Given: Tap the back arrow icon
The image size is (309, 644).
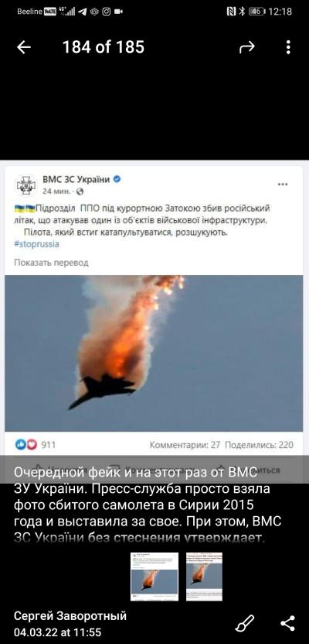Looking at the screenshot, I should pyautogui.click(x=24, y=47).
